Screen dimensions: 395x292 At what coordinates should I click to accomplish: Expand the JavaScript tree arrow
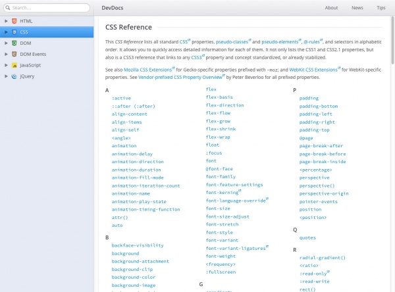click(x=5, y=65)
